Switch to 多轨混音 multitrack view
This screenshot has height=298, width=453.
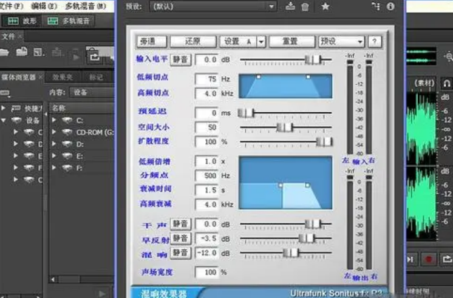point(69,21)
